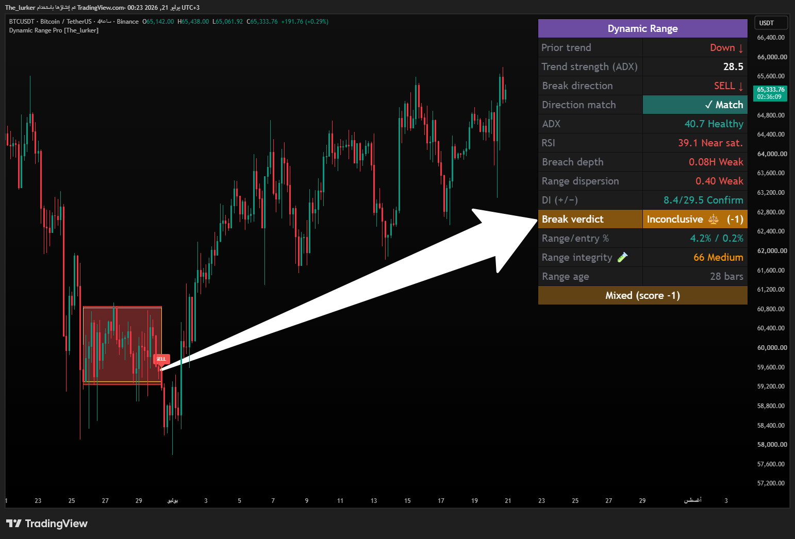Screen dimensions: 795x539
Task: Click the current price label 65,333.76
Action: coord(770,93)
